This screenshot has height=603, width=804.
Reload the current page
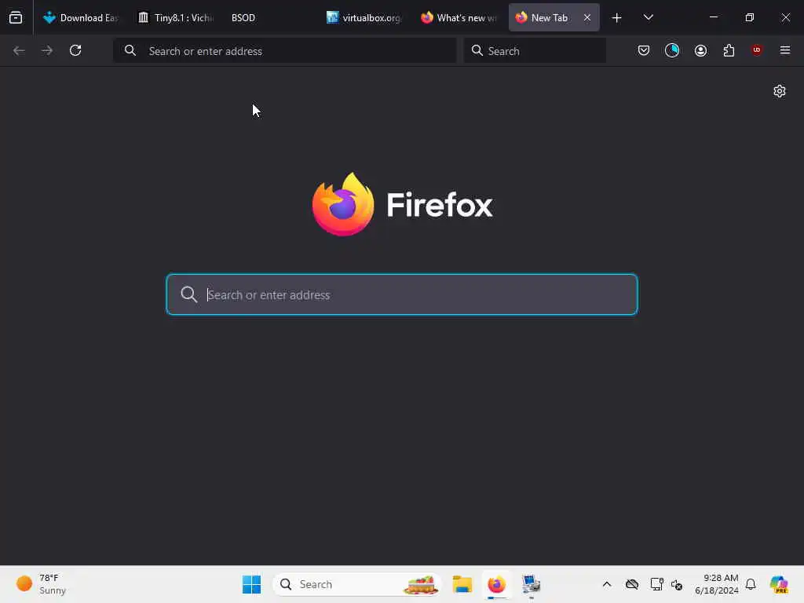(x=75, y=50)
